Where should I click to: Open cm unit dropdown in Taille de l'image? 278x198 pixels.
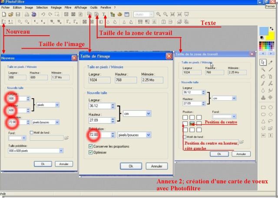pyautogui.click(x=149, y=114)
